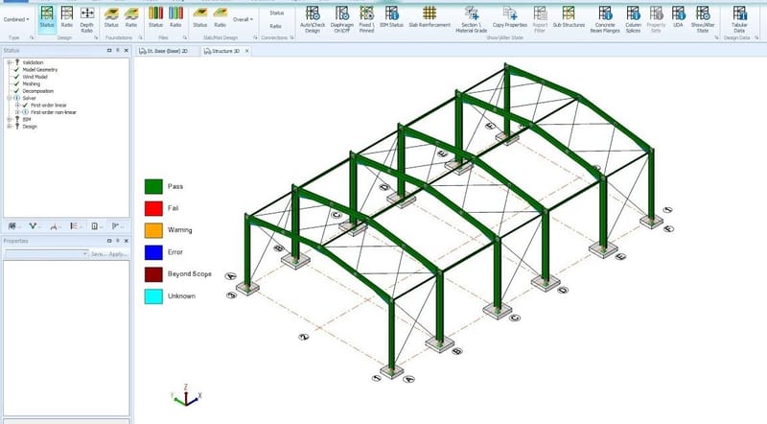
Task: Open the Design group dialog launcher
Action: 96,37
